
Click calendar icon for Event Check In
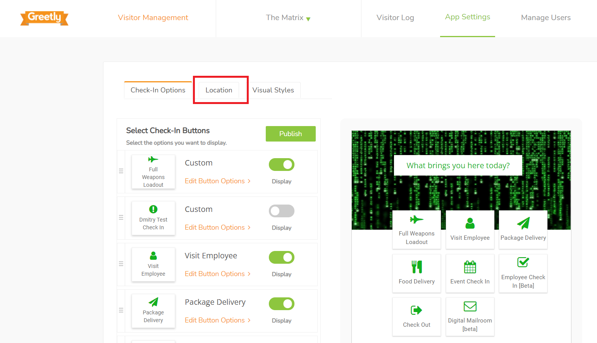[470, 267]
